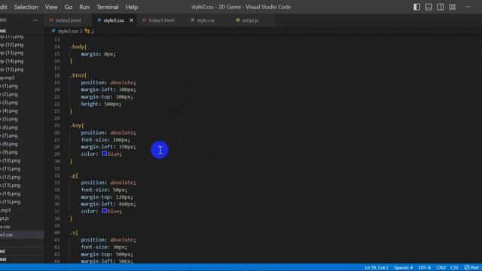Click line number 25 in the gutter
This screenshot has width=482, height=271.
pos(57,126)
